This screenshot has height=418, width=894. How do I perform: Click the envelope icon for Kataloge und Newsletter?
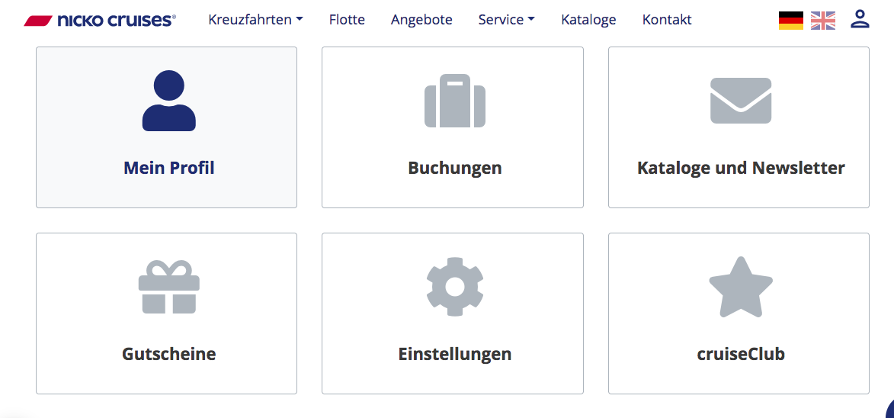point(740,101)
